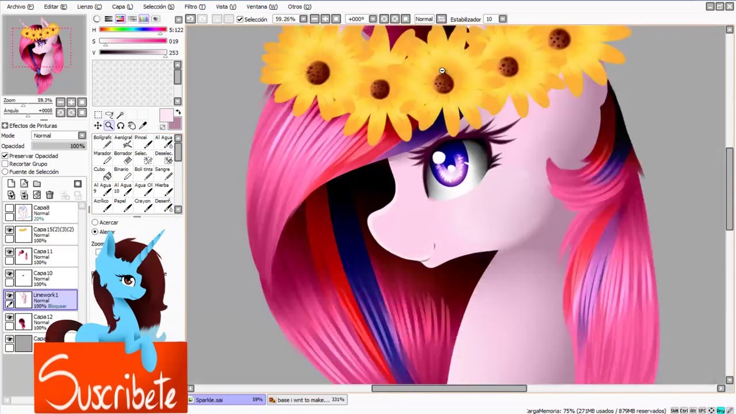Image resolution: width=736 pixels, height=414 pixels.
Task: Create a new layer folder
Action: pos(37,184)
